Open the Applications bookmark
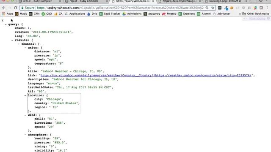 click(75, 14)
